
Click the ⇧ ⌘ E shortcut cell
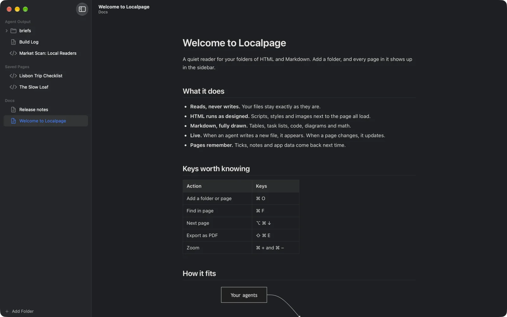coord(276,236)
